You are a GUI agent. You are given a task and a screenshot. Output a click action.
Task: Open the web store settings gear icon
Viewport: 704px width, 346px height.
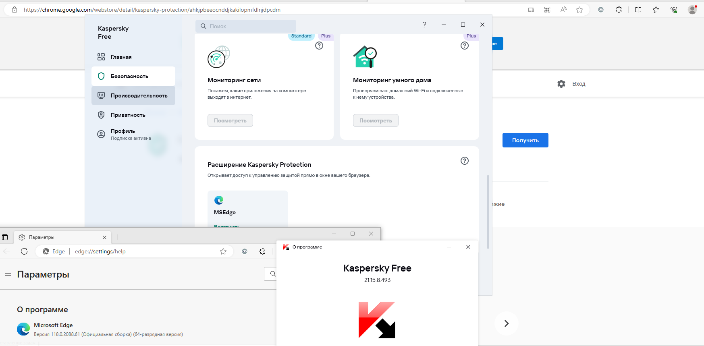click(x=561, y=84)
